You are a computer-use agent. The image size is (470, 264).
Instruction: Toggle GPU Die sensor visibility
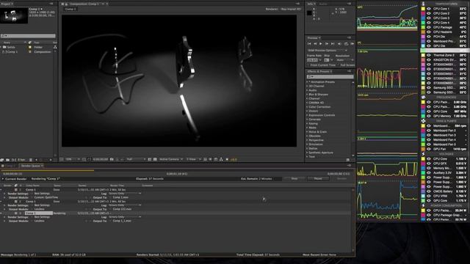(x=429, y=45)
